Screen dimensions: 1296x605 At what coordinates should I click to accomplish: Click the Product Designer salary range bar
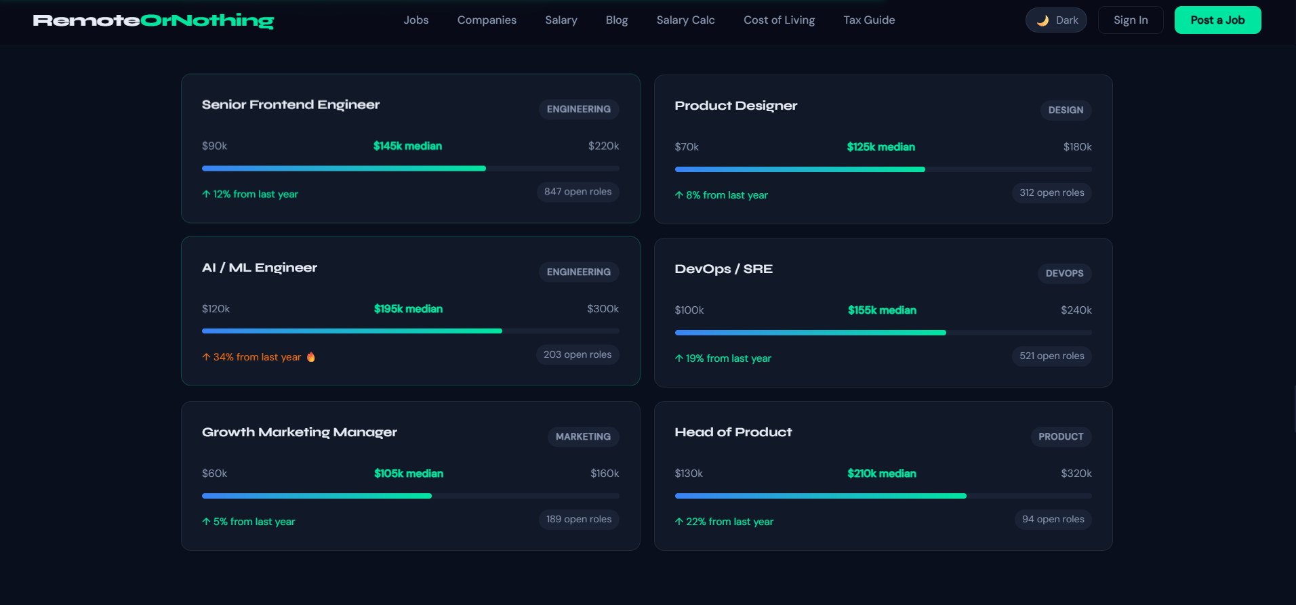click(x=883, y=169)
